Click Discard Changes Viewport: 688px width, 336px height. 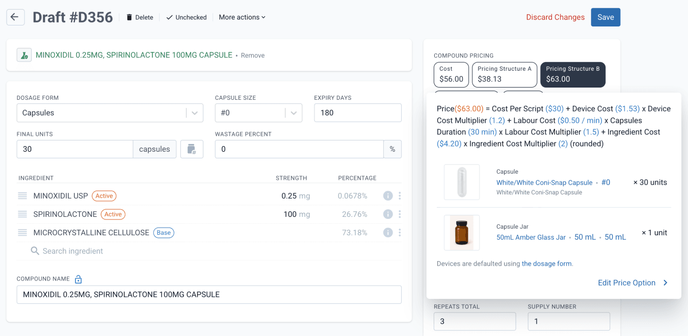555,17
